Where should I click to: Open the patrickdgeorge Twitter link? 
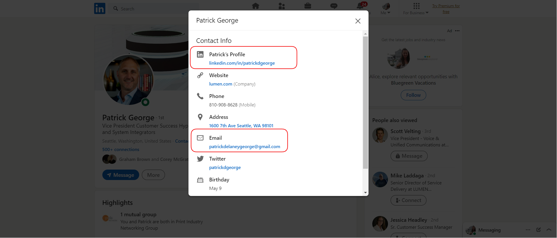pyautogui.click(x=225, y=168)
